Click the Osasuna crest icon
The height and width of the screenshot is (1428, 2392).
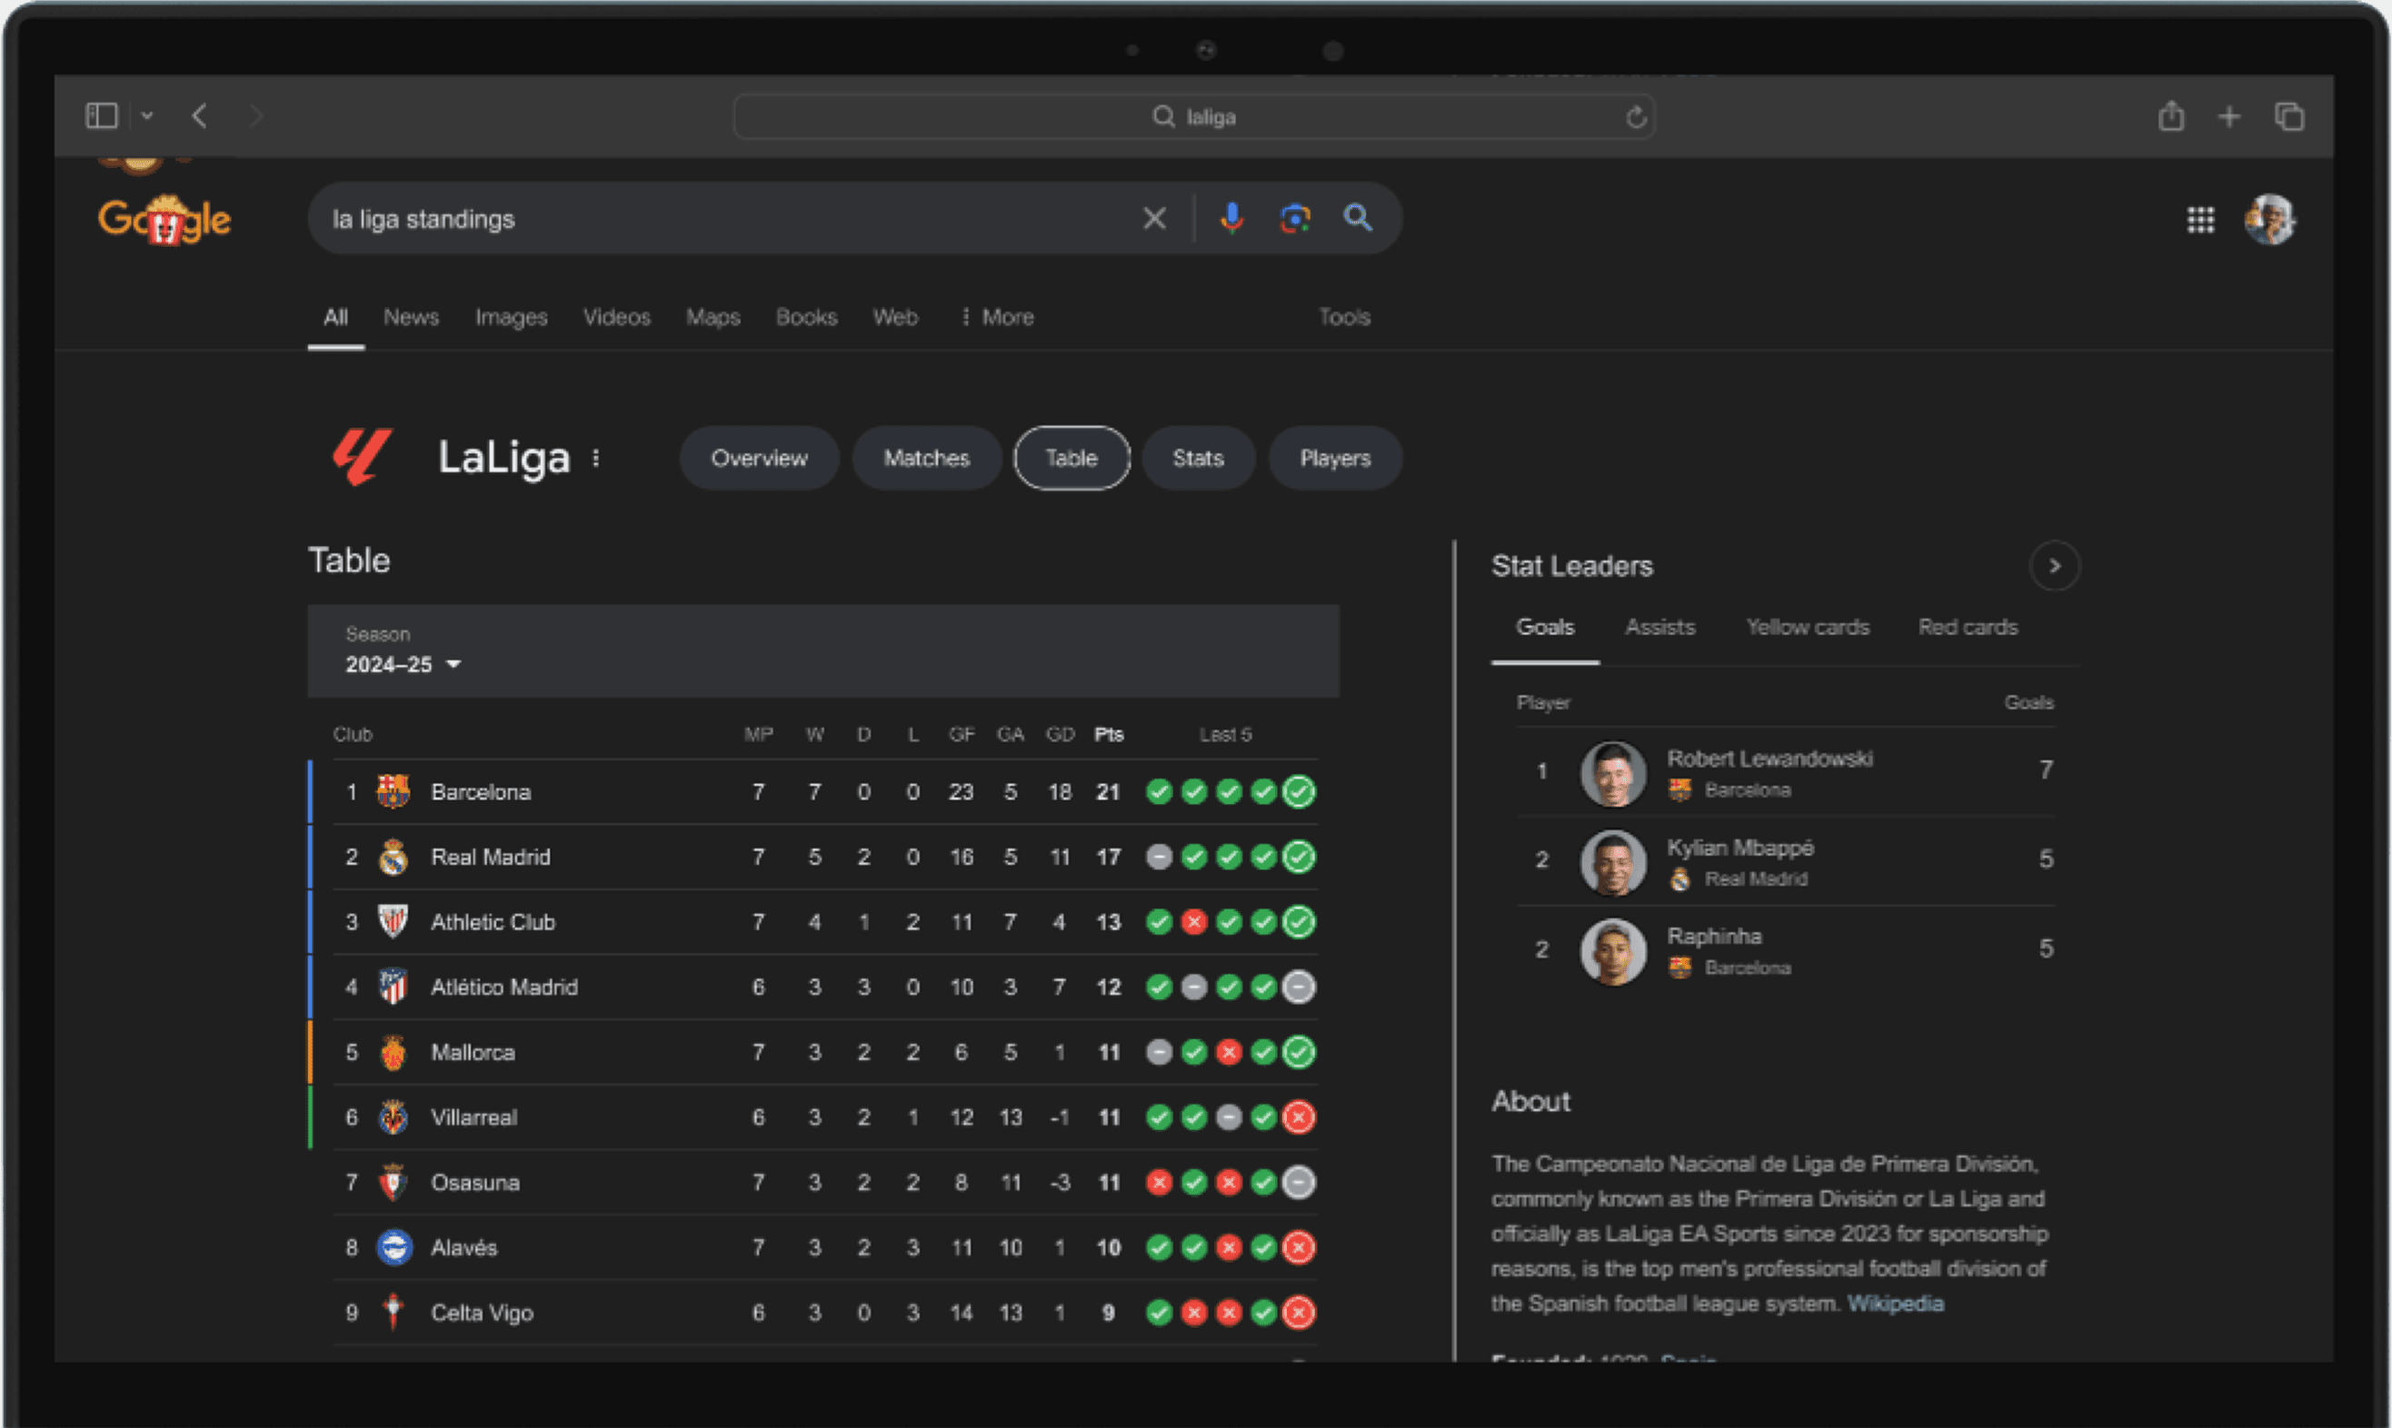coord(393,1183)
